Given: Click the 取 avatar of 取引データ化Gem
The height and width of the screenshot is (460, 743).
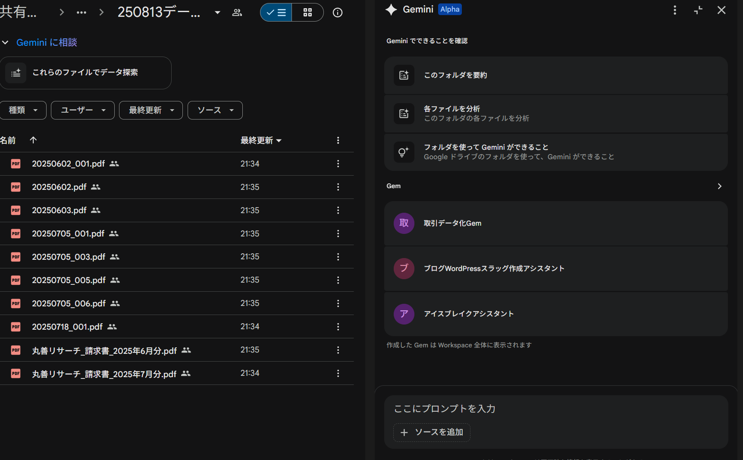Looking at the screenshot, I should pyautogui.click(x=404, y=223).
